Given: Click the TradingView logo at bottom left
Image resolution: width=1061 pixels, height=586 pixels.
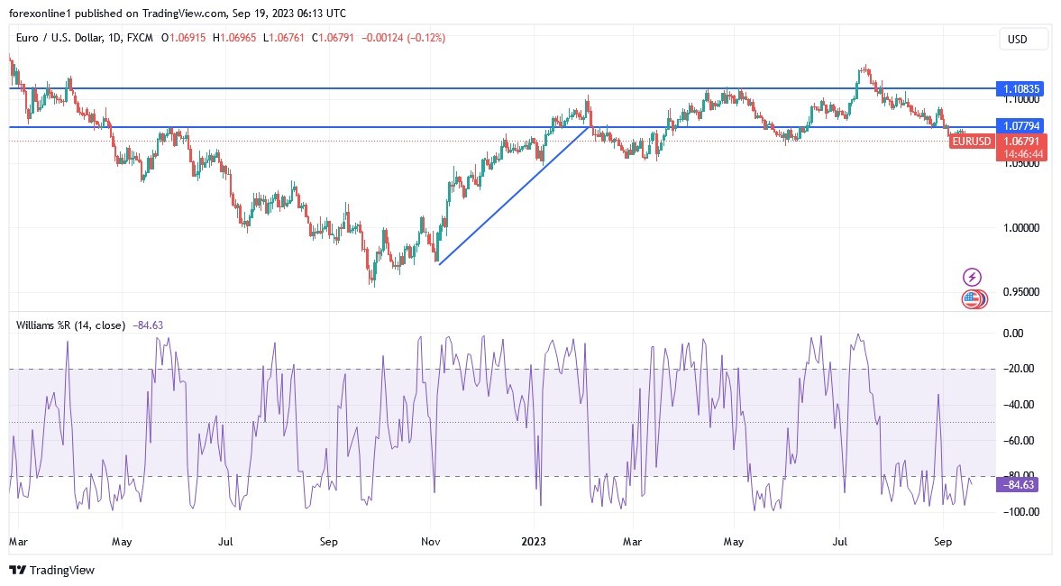Looking at the screenshot, I should [51, 570].
